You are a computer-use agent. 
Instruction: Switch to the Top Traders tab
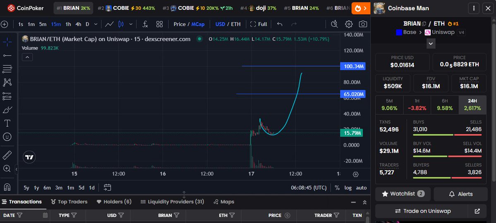coord(69,202)
